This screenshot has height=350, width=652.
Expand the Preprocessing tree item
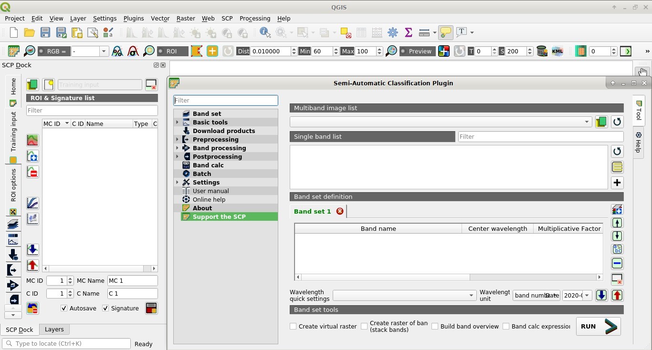point(177,140)
